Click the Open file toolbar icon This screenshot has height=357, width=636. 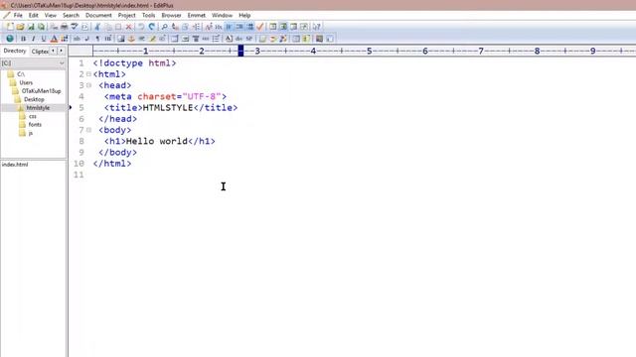coord(20,27)
